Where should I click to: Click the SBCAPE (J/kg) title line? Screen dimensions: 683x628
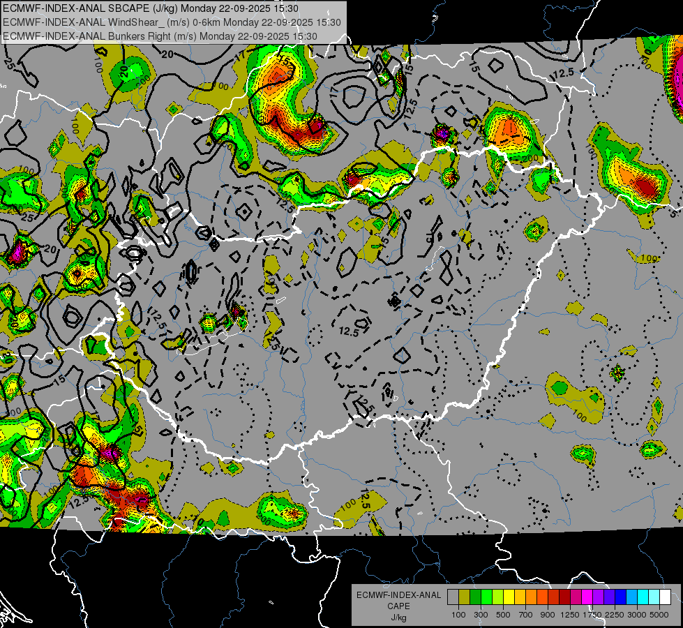coord(151,8)
